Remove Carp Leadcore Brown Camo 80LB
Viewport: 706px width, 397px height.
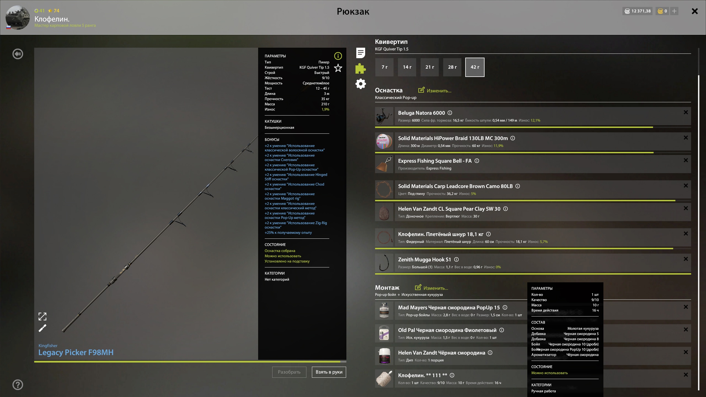(686, 186)
